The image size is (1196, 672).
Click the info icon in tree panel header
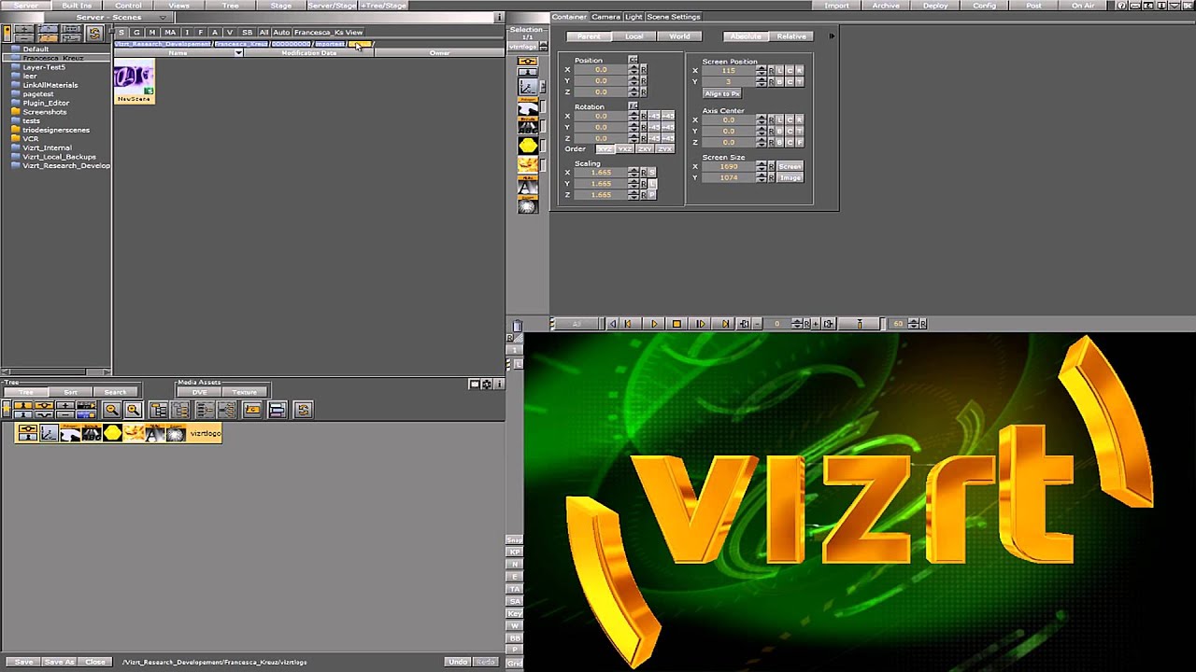pyautogui.click(x=498, y=384)
